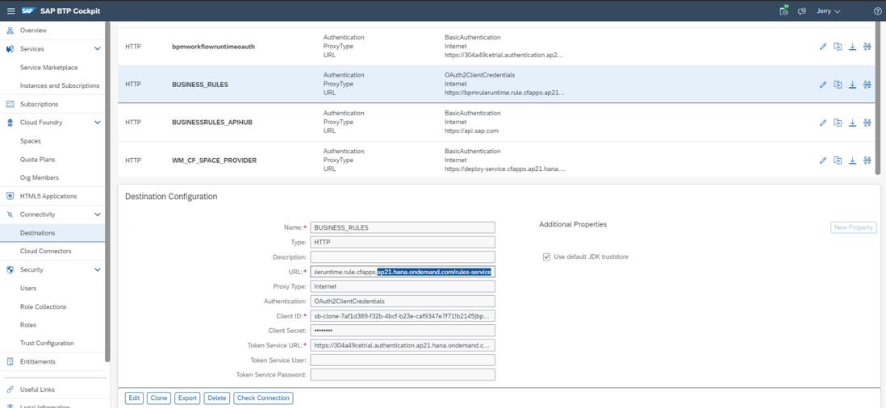The height and width of the screenshot is (408, 886).
Task: Click the Useful Links chain icon
Action: [x=10, y=389]
